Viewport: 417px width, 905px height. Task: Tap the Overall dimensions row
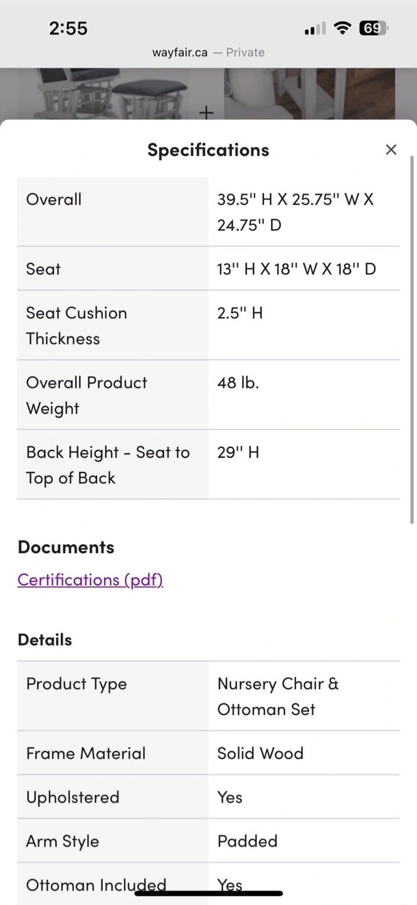(x=208, y=212)
